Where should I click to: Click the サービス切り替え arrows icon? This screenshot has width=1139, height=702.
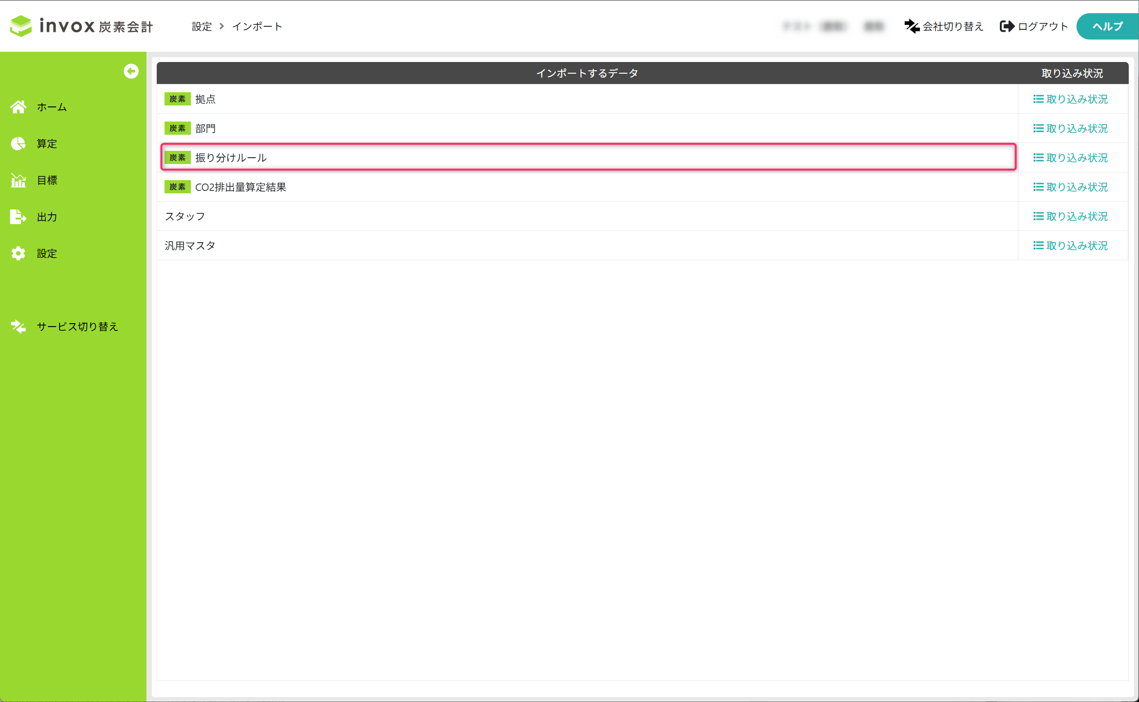coord(19,327)
